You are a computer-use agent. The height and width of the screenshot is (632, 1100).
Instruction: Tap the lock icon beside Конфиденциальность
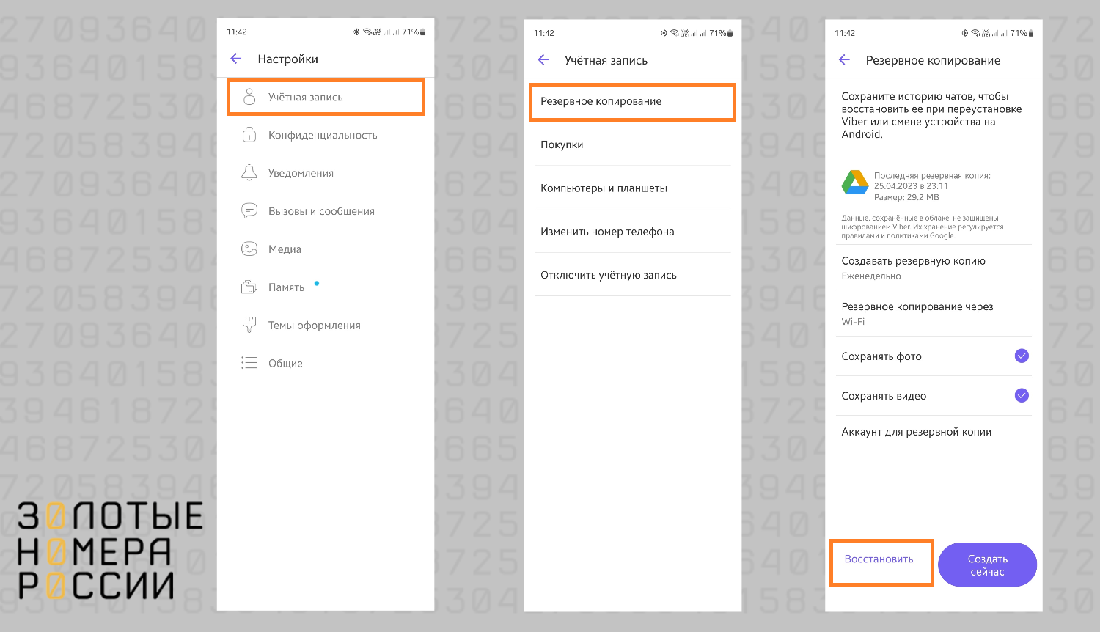[x=249, y=135]
